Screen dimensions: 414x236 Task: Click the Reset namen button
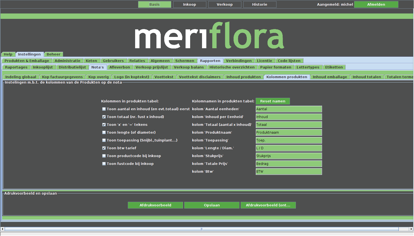[272, 101]
